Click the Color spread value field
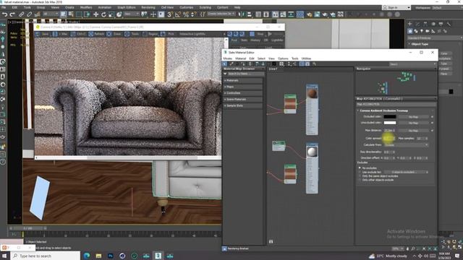This screenshot has height=260, width=463. point(388,138)
